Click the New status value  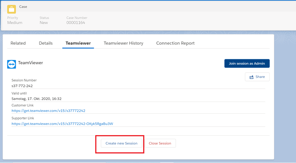click(44, 23)
